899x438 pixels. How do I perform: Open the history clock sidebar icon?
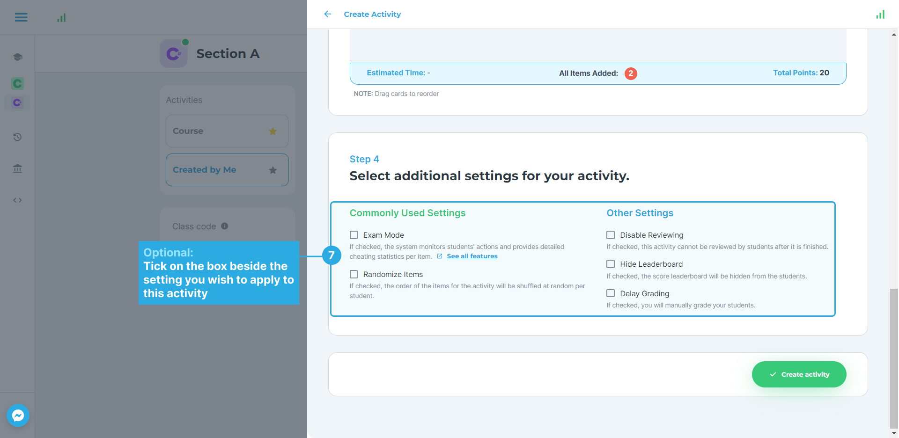click(x=18, y=137)
